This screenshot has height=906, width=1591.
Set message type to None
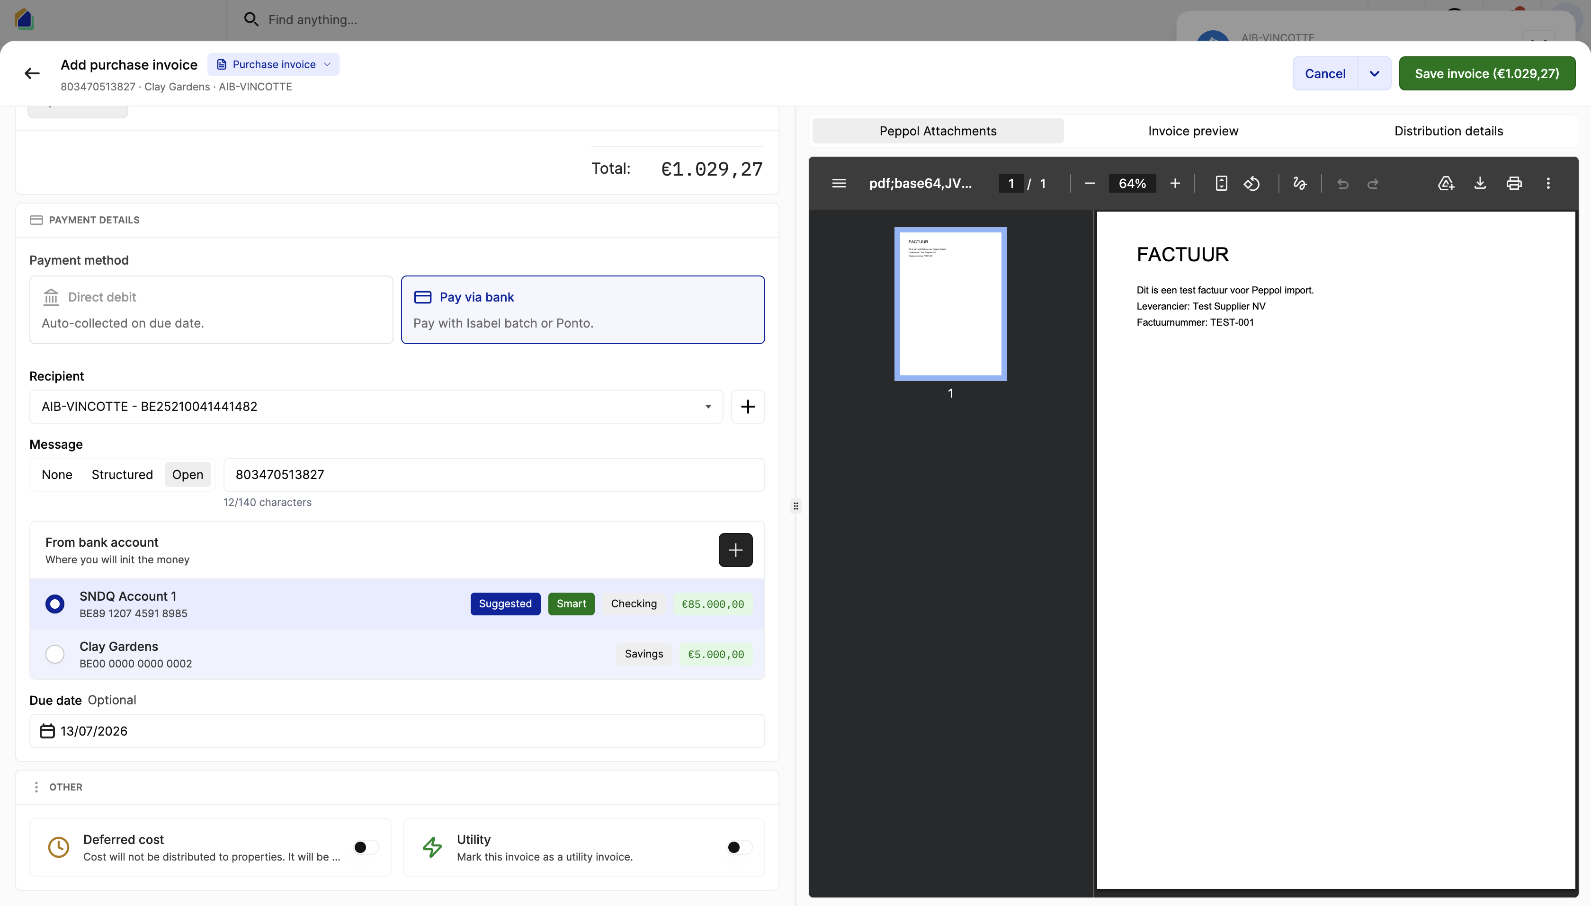57,475
